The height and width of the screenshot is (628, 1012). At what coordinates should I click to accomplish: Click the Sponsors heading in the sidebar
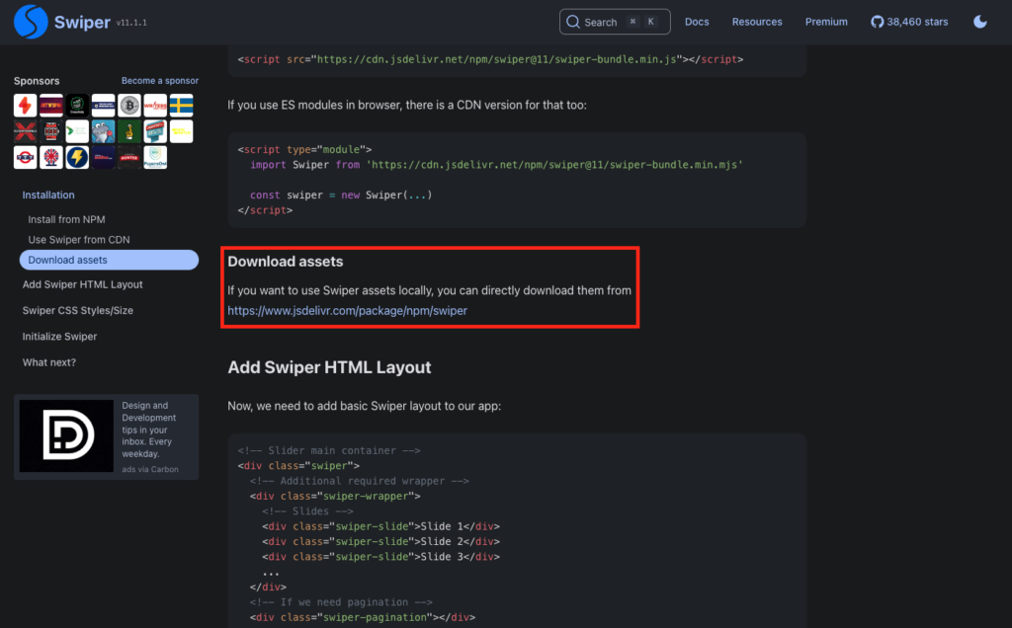pos(37,81)
